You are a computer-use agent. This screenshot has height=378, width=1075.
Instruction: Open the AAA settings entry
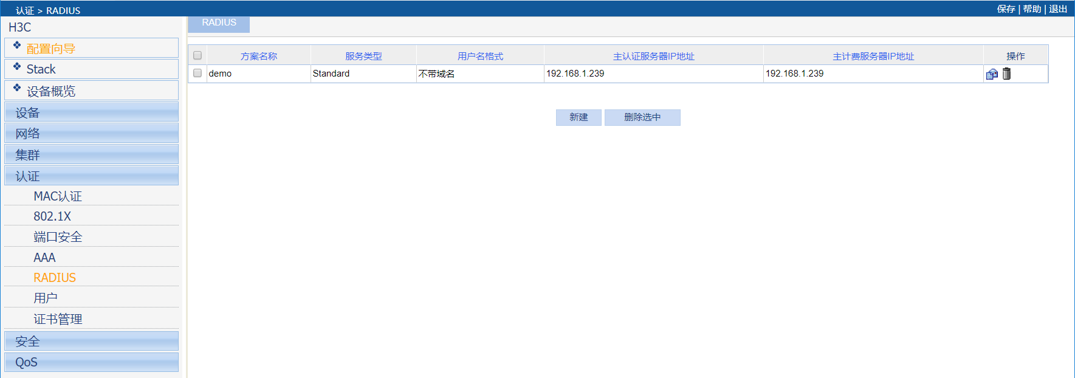pos(44,258)
